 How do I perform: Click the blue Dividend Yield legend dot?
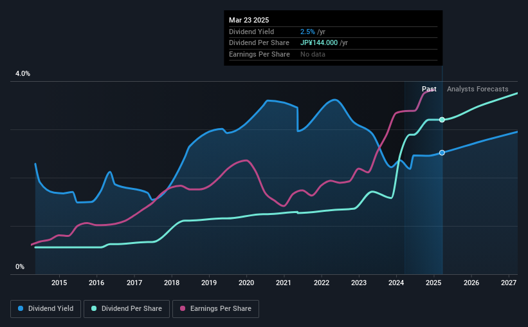[21, 308]
